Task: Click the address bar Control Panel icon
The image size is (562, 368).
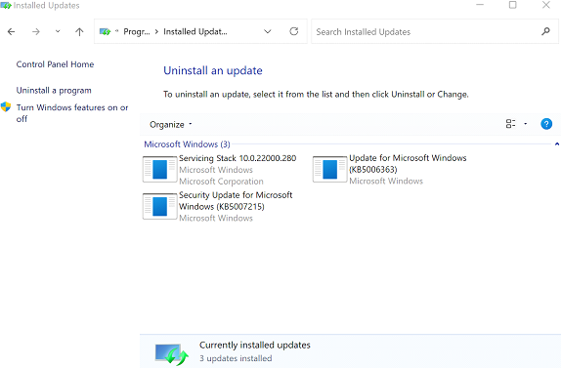Action: tap(105, 32)
